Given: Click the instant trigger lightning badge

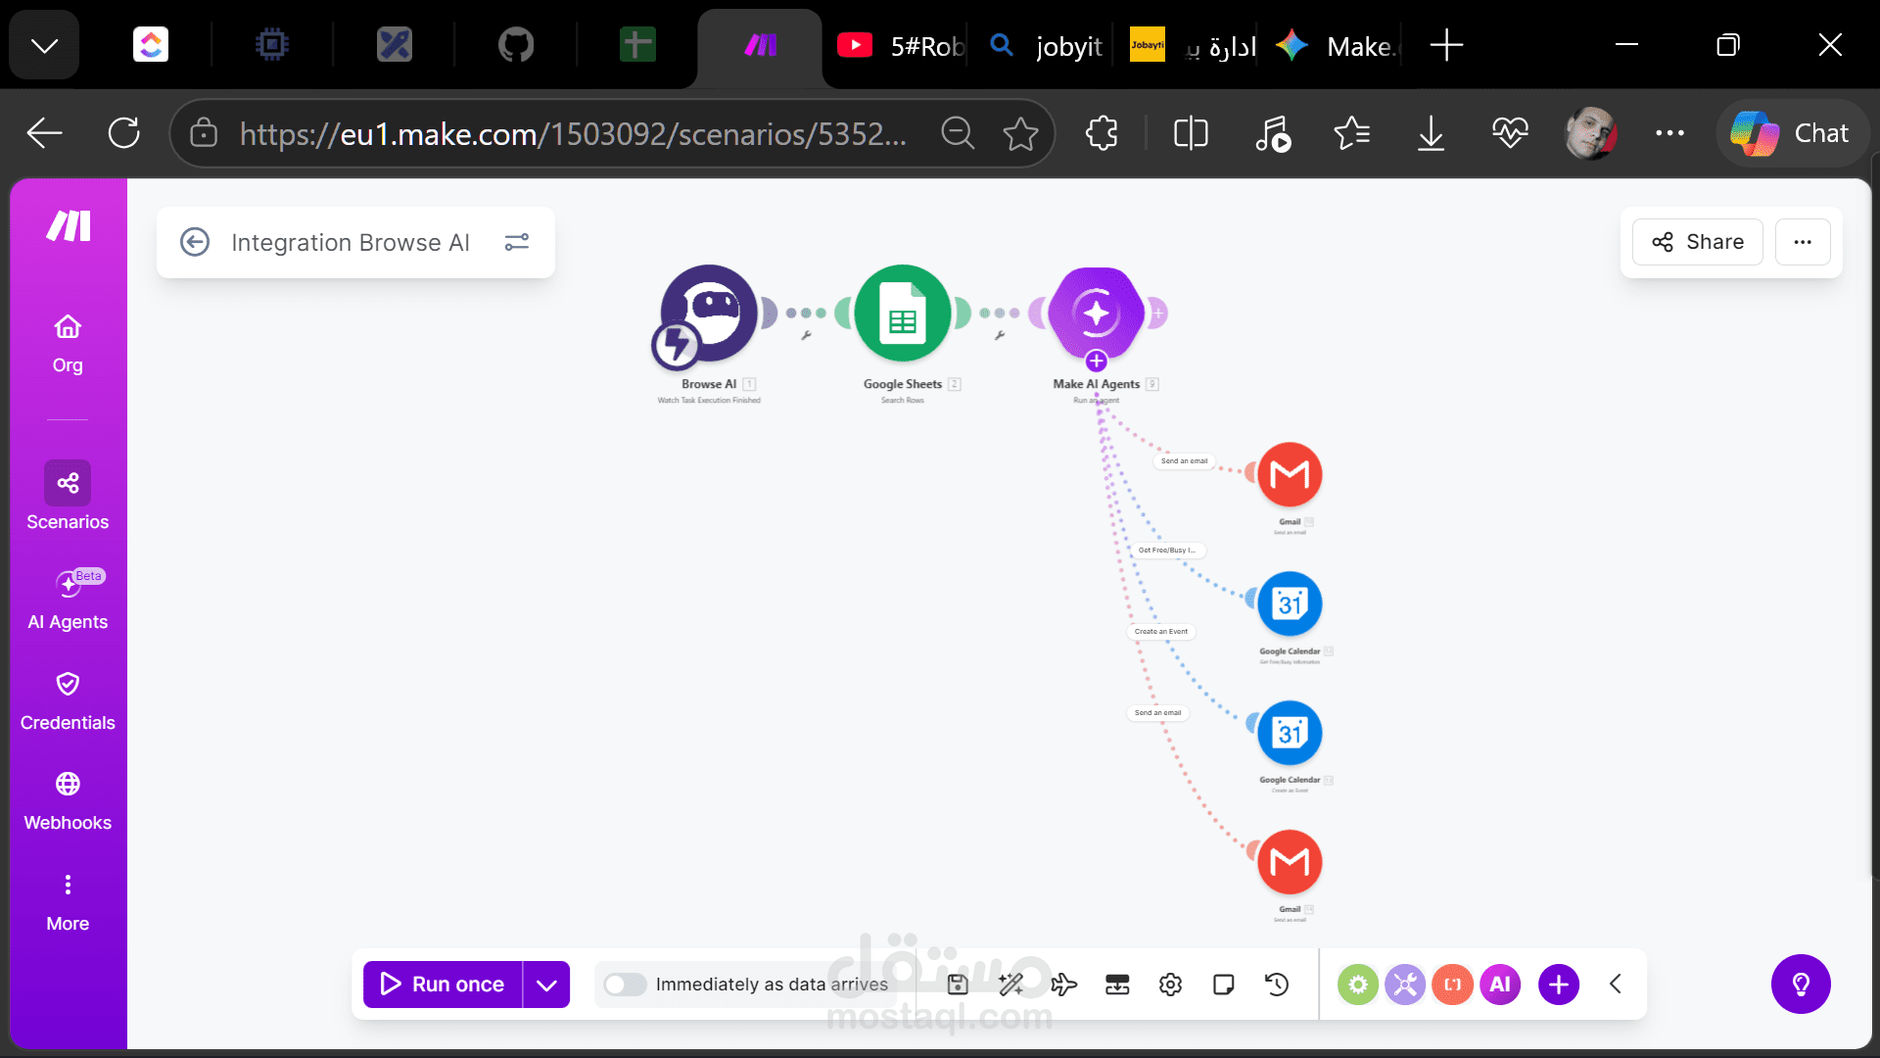Looking at the screenshot, I should 676,345.
